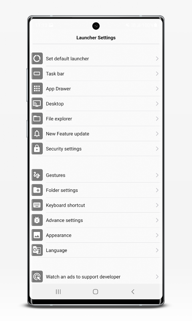Tap the Folder settings icon
The image size is (192, 321).
point(37,190)
